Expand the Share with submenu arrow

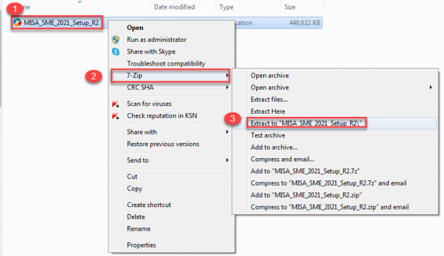click(228, 132)
